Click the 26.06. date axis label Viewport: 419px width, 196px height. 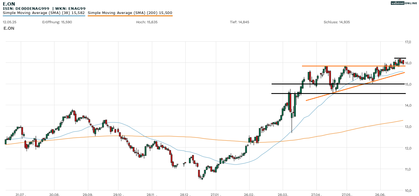(x=380, y=194)
